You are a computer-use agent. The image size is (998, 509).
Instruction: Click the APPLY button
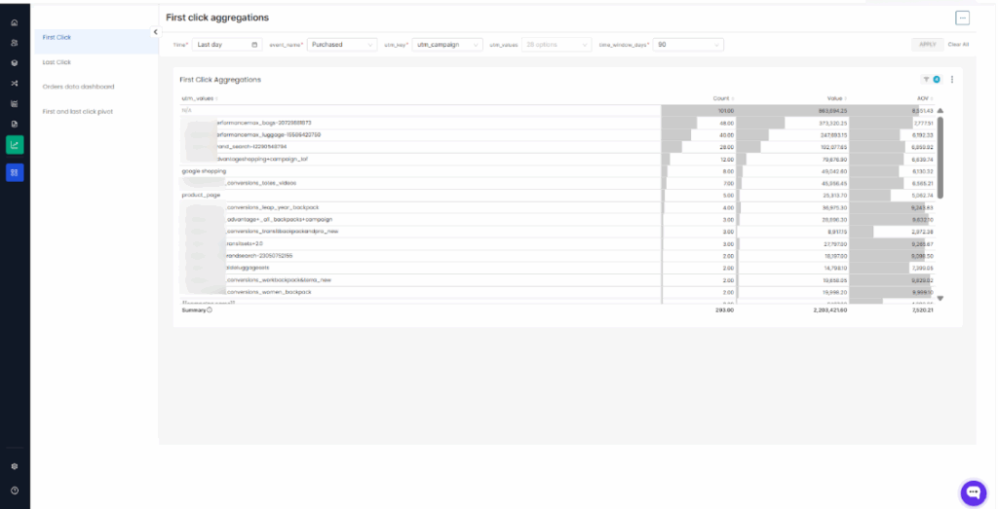point(928,45)
